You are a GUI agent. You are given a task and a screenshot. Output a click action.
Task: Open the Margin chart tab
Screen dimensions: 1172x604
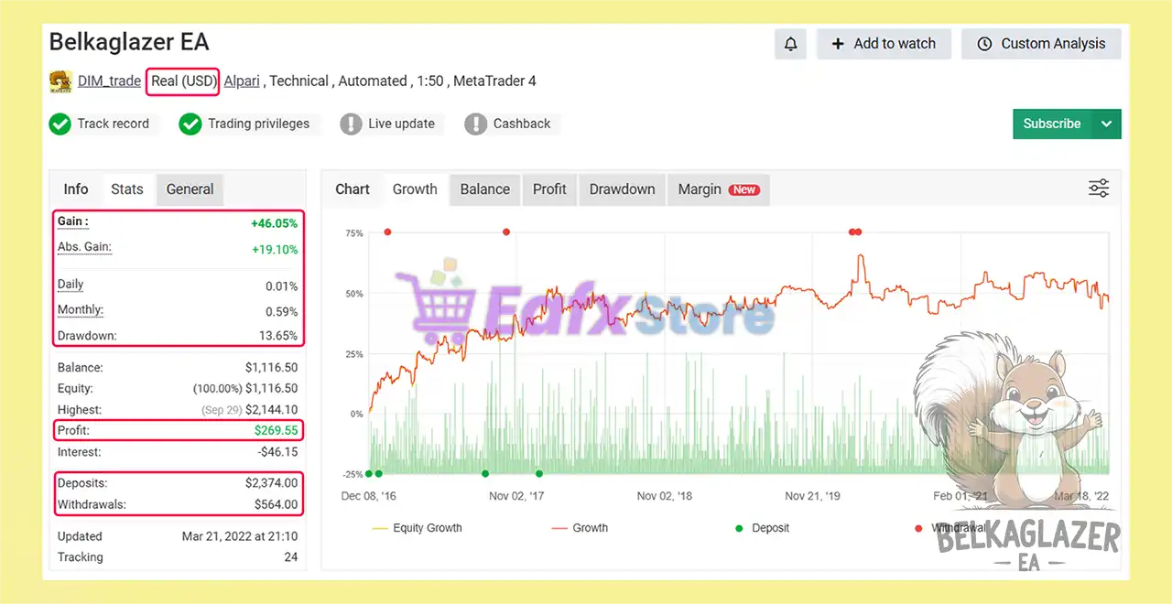tap(718, 189)
